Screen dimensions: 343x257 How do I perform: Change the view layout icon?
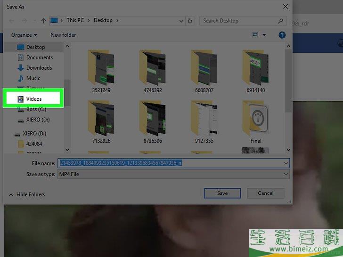tap(254, 35)
